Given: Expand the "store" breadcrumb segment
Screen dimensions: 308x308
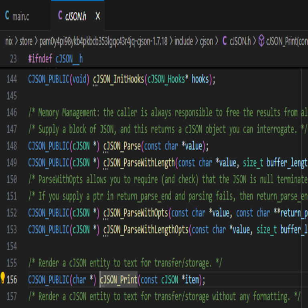Looking at the screenshot, I should [26, 41].
